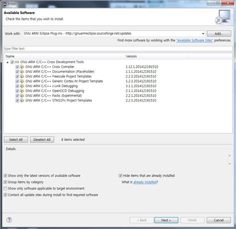The width and height of the screenshot is (236, 229).
Task: Click the OpenOCD Debugging feature icon
Action: [22, 91]
